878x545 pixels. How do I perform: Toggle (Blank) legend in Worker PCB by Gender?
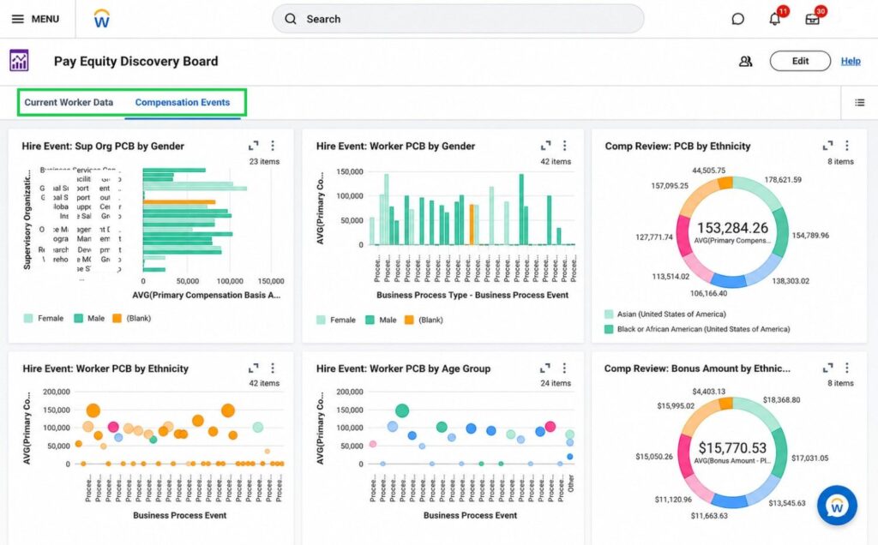click(x=424, y=320)
